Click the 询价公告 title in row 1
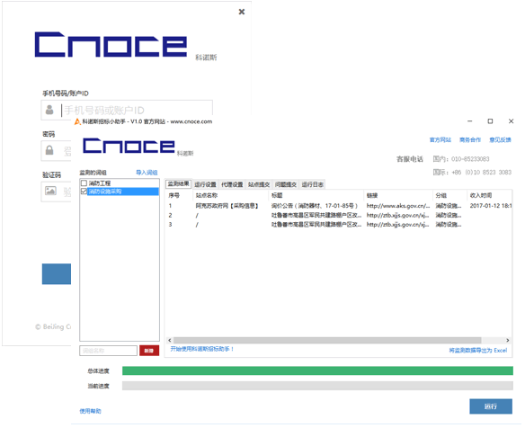This screenshot has height=428, width=525. click(x=315, y=206)
